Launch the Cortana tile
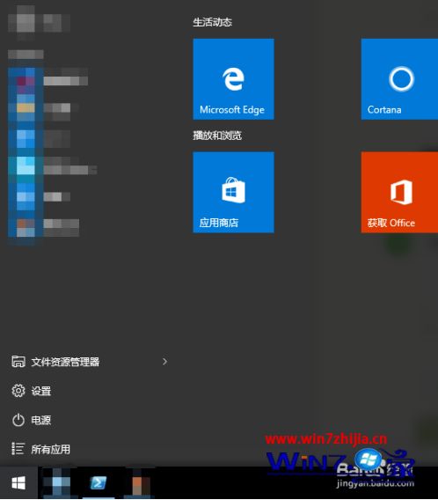This screenshot has width=438, height=500. pyautogui.click(x=399, y=79)
